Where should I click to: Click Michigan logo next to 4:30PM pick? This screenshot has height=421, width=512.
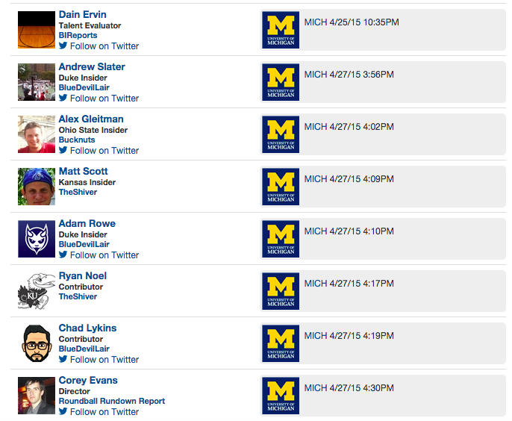[281, 396]
